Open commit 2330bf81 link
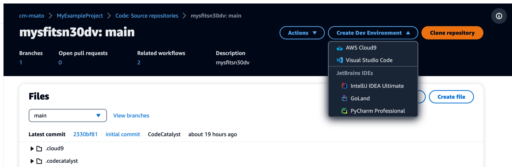Image resolution: width=512 pixels, height=167 pixels. click(85, 134)
